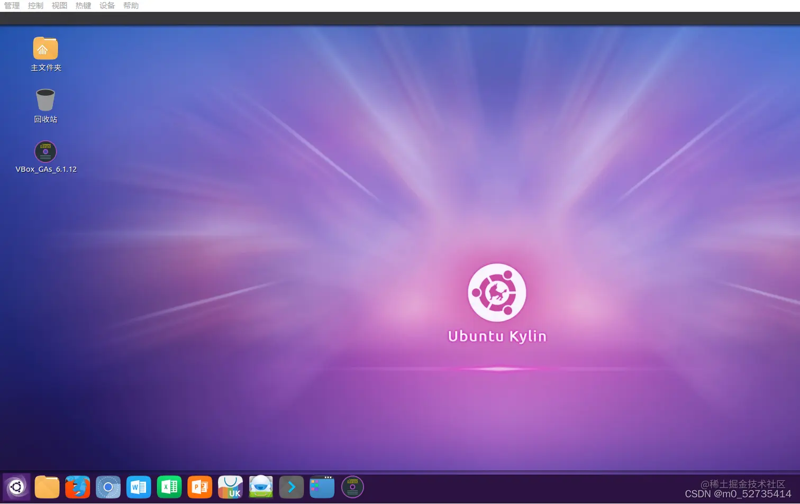The image size is (800, 504).
Task: Open the Ubuntu Kylin start menu launcher
Action: click(x=16, y=487)
